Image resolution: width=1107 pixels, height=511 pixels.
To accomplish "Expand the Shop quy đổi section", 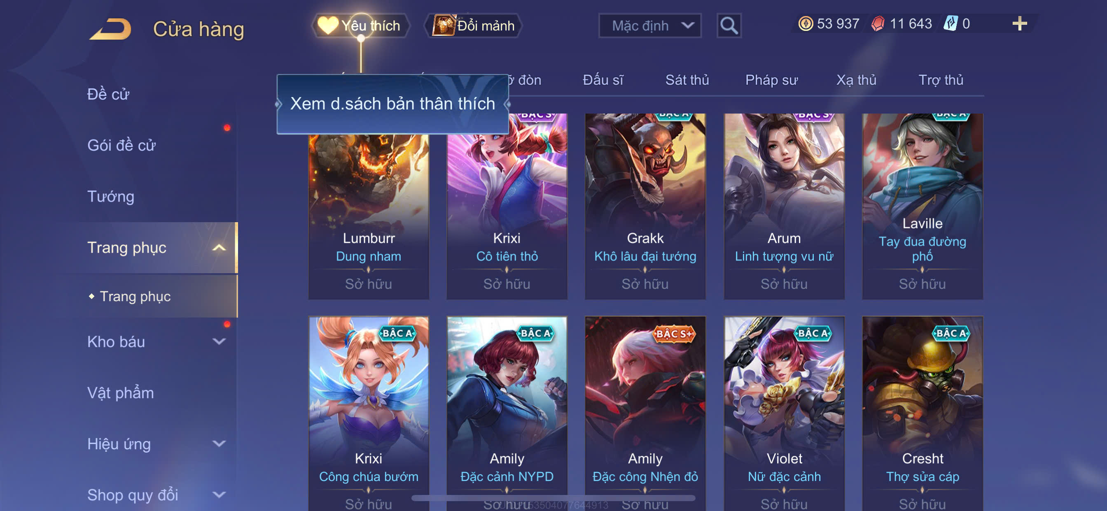I will [219, 495].
